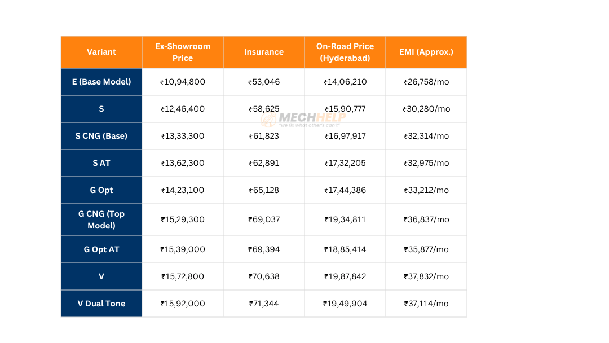
Task: Select the ₹37,114/mo EMI cell
Action: point(426,304)
